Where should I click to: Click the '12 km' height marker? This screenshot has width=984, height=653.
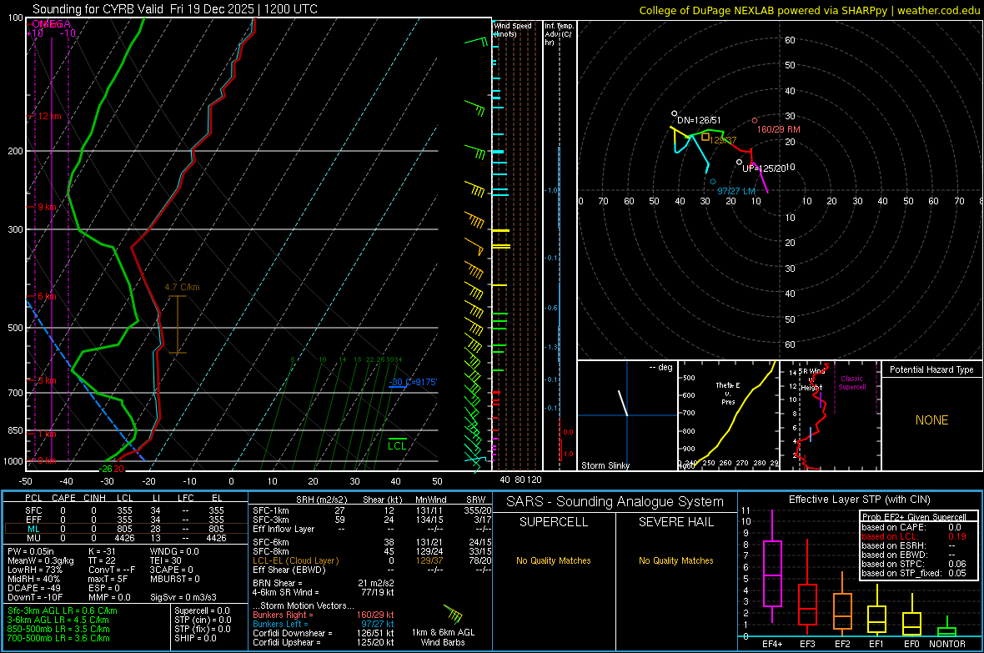(x=49, y=116)
